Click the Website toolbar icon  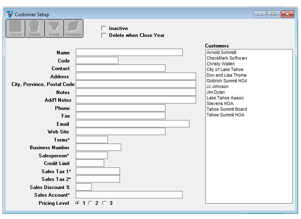73,28
